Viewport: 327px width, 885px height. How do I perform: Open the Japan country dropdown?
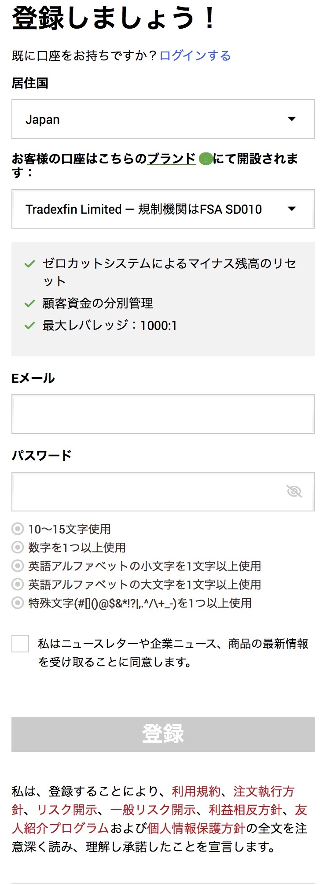[x=163, y=119]
